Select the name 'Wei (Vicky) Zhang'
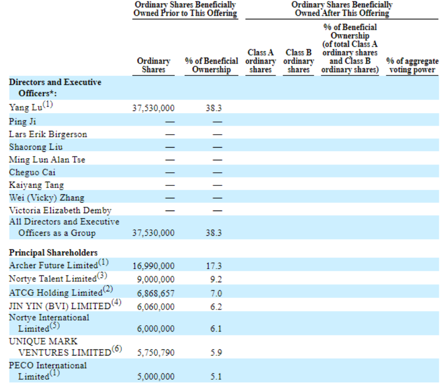443x387 pixels. pyautogui.click(x=47, y=197)
